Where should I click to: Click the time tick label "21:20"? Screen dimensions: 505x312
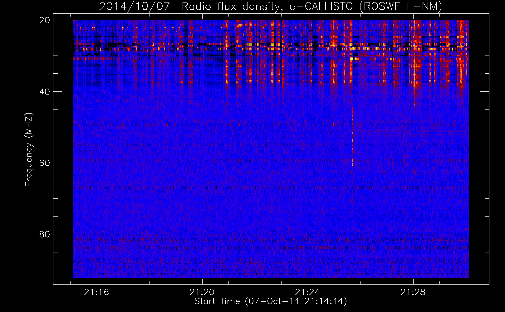[x=202, y=292]
